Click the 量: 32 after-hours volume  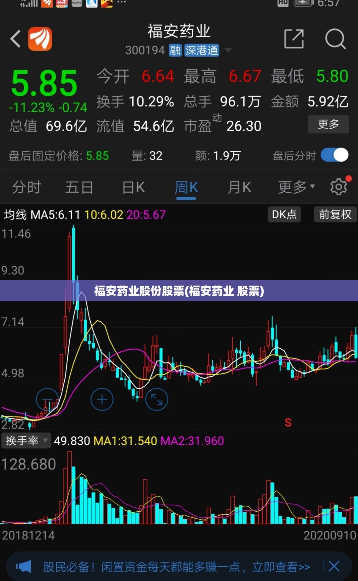147,156
